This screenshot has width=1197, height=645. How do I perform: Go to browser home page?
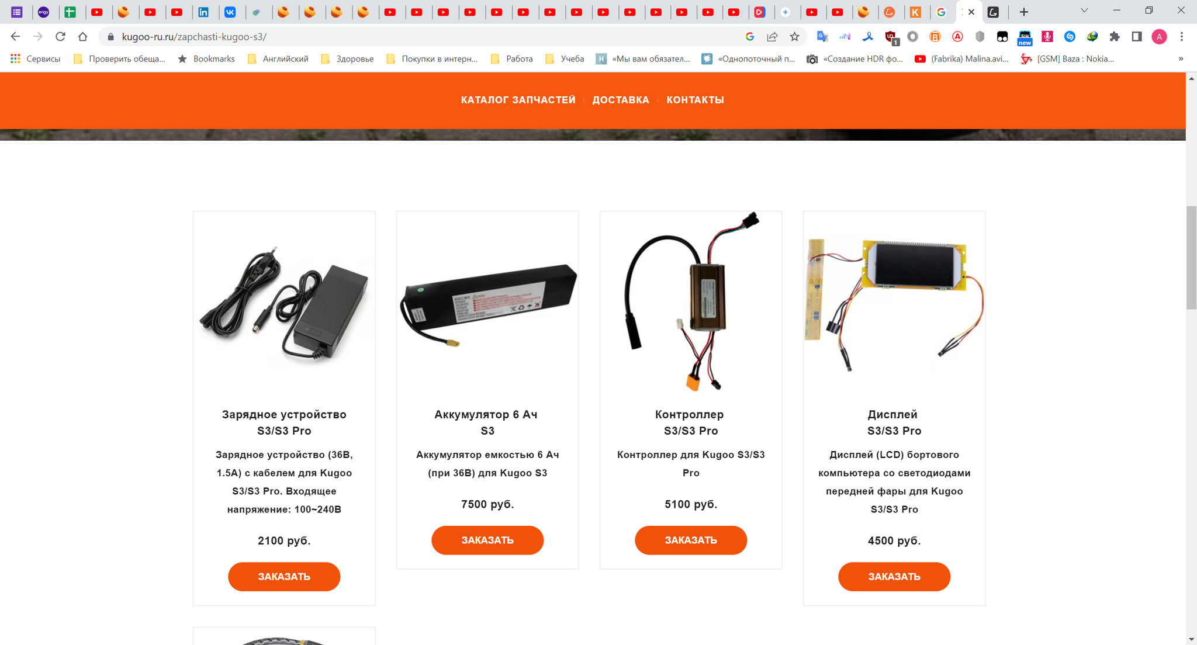[82, 37]
